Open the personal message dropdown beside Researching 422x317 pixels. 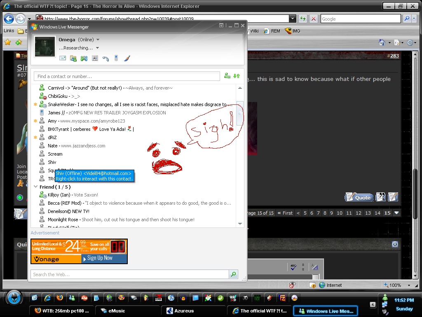[x=98, y=48]
